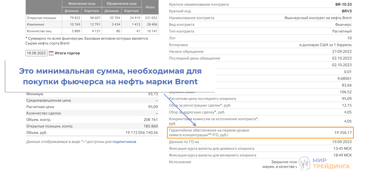Viewport: 379px width, 175px height.
Task: Click the Изменение row label in the table
Action: click(x=37, y=24)
